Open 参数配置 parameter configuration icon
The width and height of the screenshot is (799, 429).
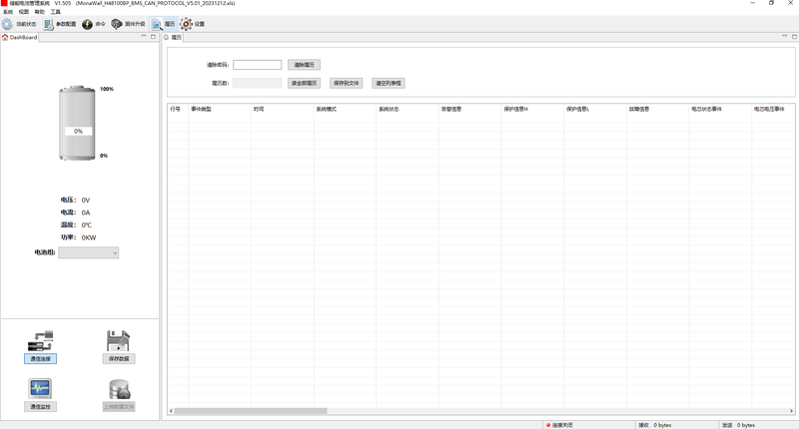[49, 24]
